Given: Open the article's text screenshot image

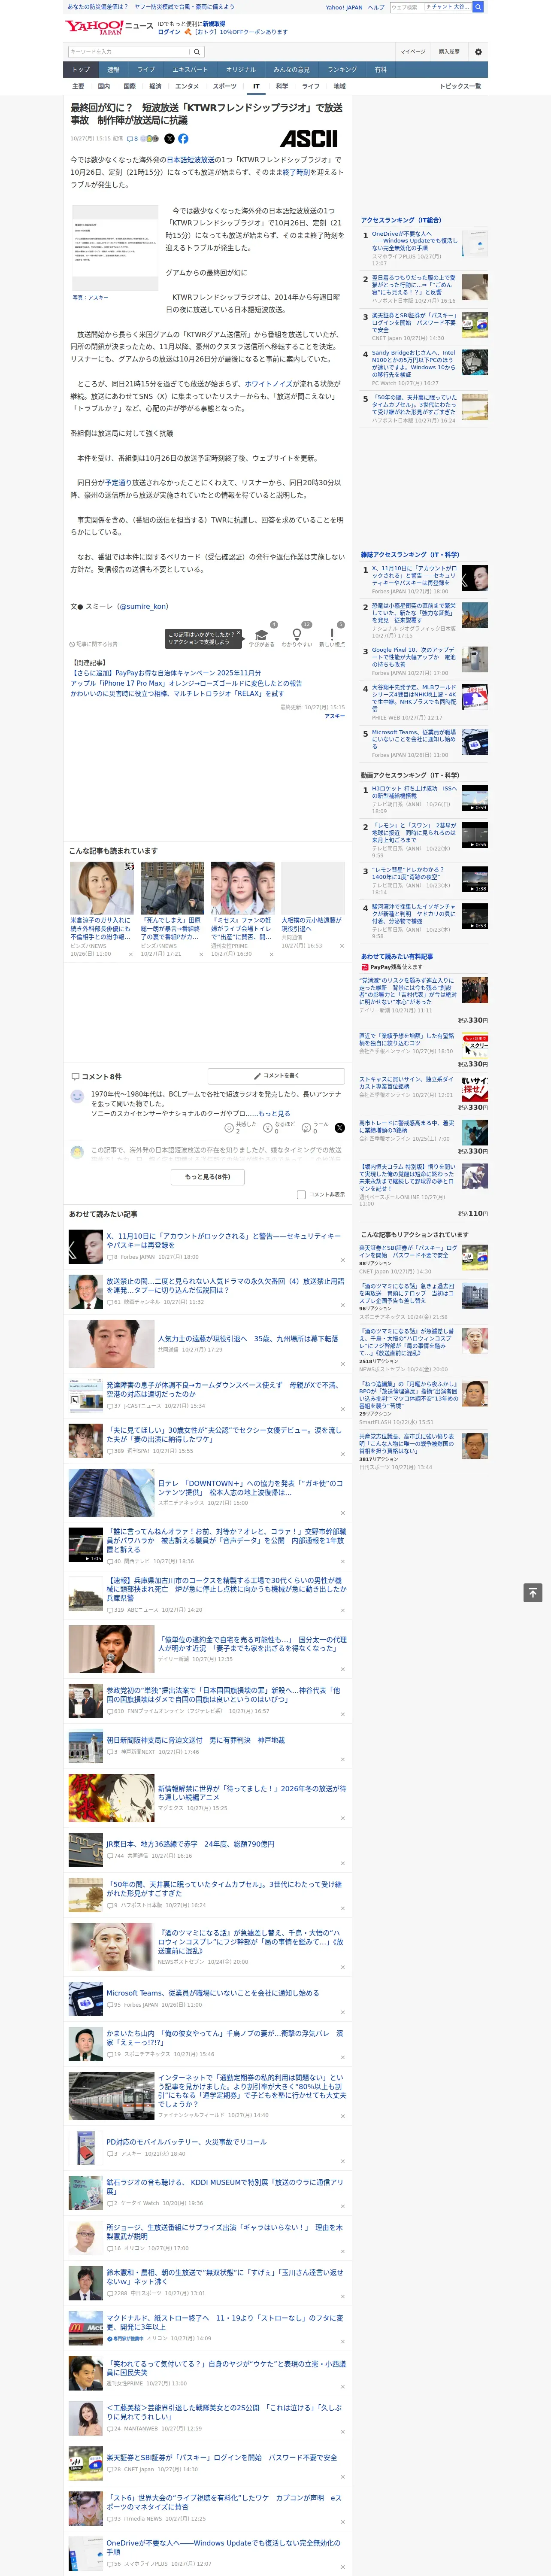Looking at the screenshot, I should (115, 248).
